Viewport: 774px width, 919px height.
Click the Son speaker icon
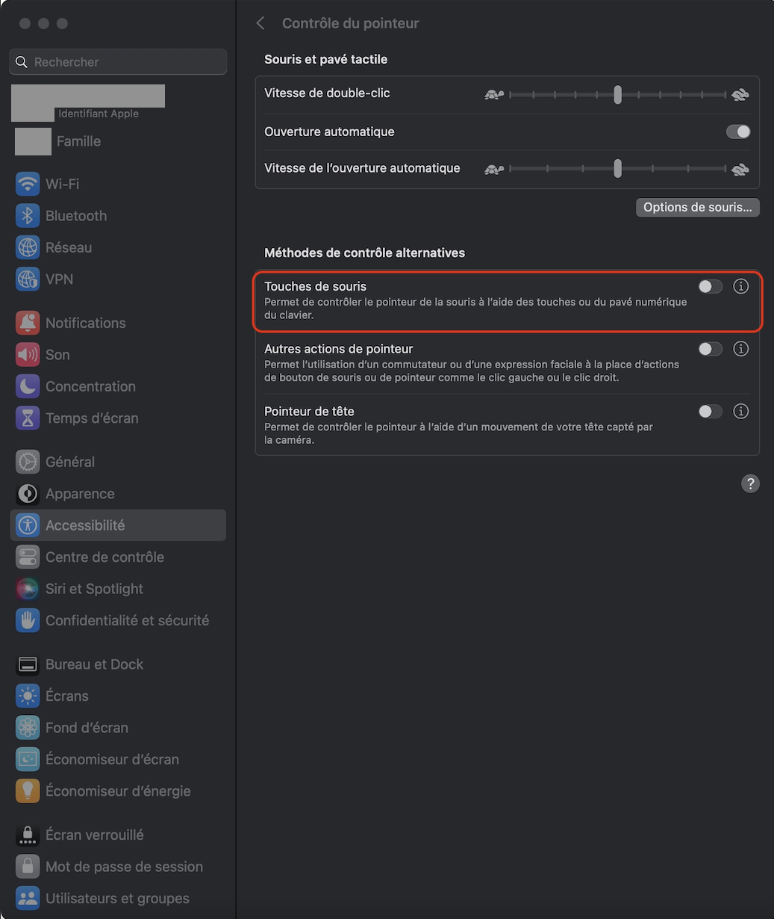coord(28,355)
